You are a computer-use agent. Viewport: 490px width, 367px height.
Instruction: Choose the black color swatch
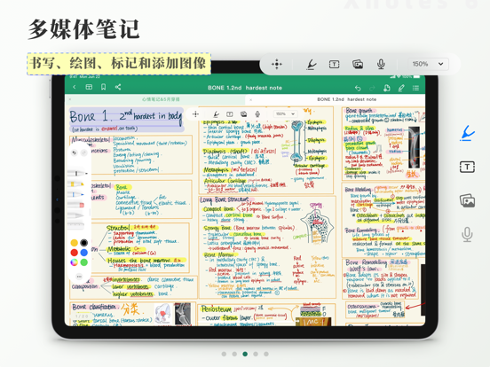pos(83,243)
